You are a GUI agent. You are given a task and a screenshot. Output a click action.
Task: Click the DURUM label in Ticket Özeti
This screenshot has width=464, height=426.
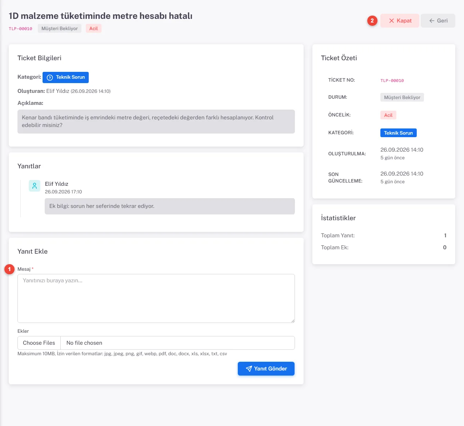(338, 97)
